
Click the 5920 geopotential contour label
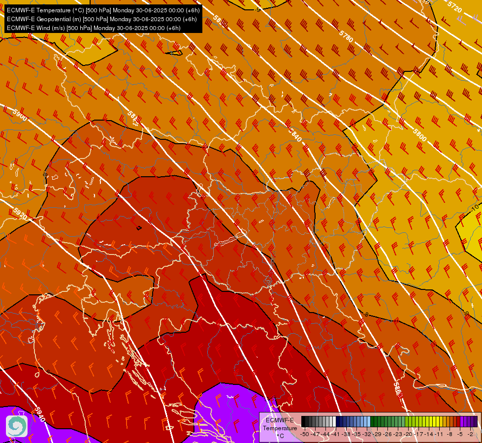(x=20, y=214)
